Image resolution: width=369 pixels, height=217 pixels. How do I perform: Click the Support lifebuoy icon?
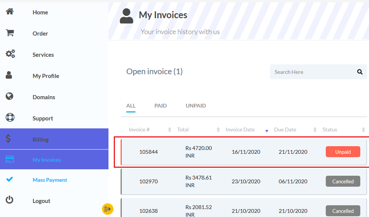pyautogui.click(x=10, y=117)
